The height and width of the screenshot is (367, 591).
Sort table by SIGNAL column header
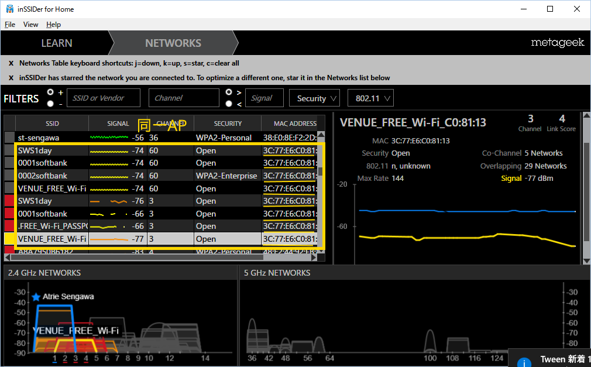[x=118, y=124]
